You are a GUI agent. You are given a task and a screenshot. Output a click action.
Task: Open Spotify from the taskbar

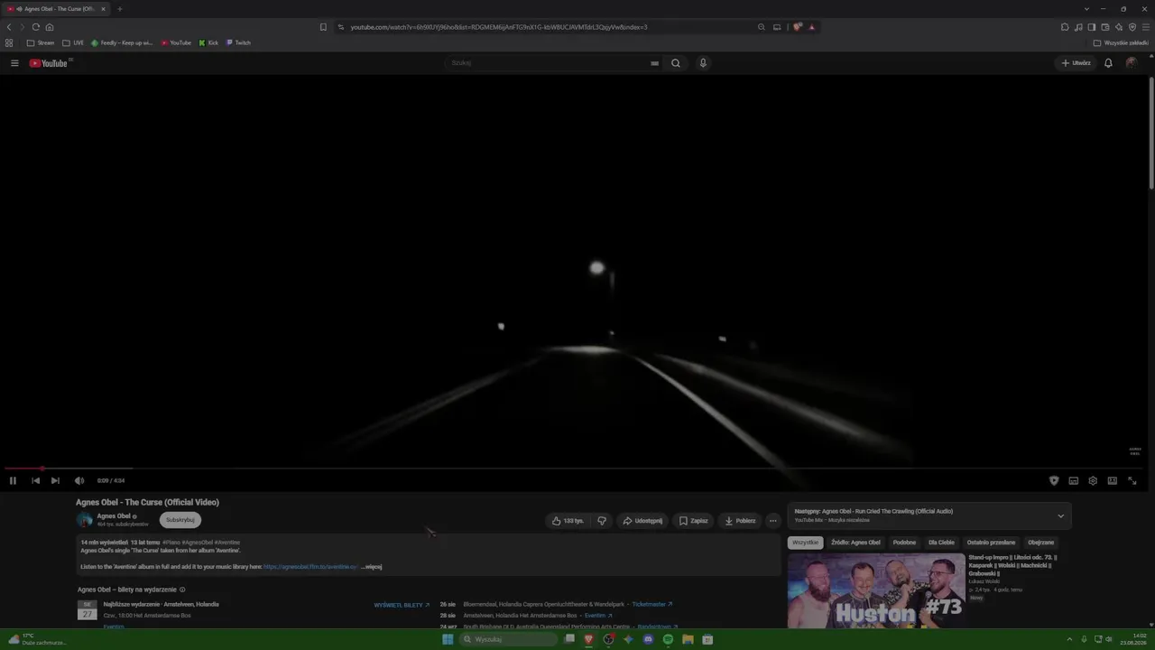pyautogui.click(x=668, y=639)
